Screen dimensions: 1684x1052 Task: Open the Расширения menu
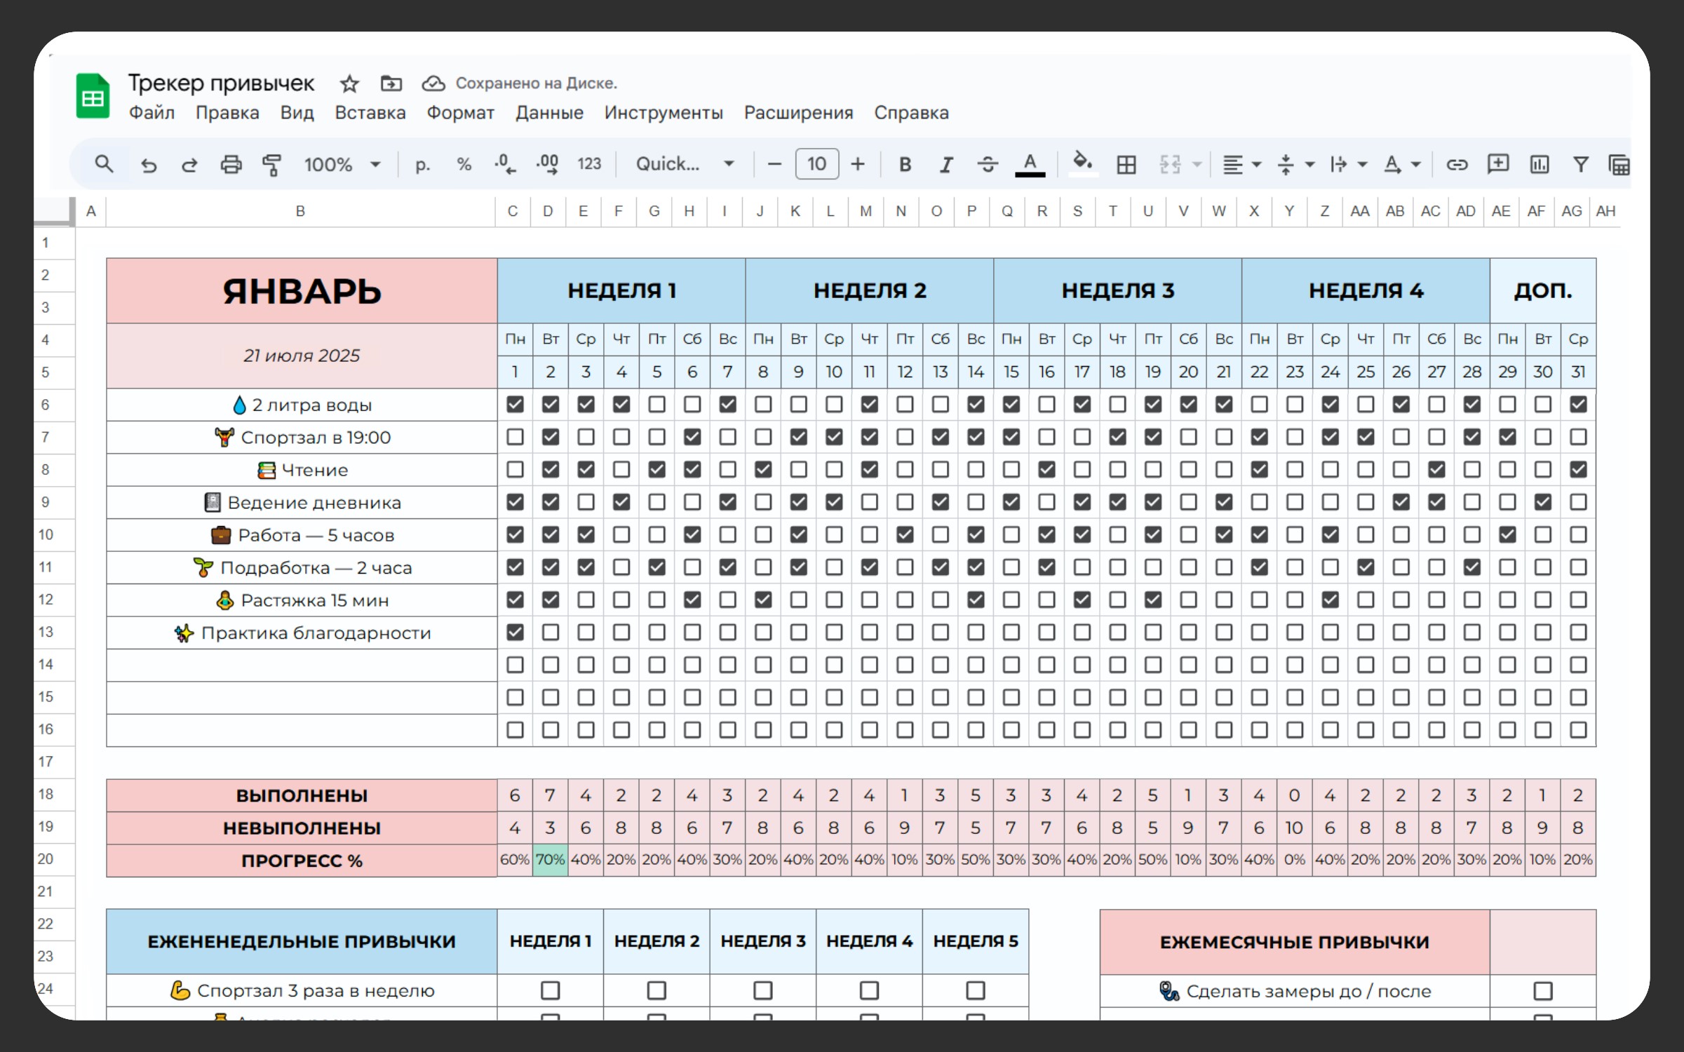tap(798, 113)
